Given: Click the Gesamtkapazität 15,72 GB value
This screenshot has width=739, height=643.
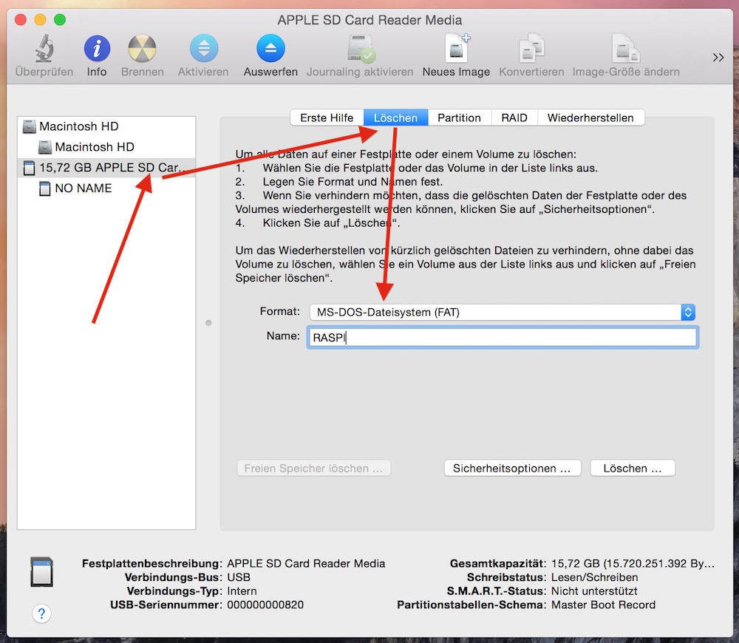Looking at the screenshot, I should [633, 563].
